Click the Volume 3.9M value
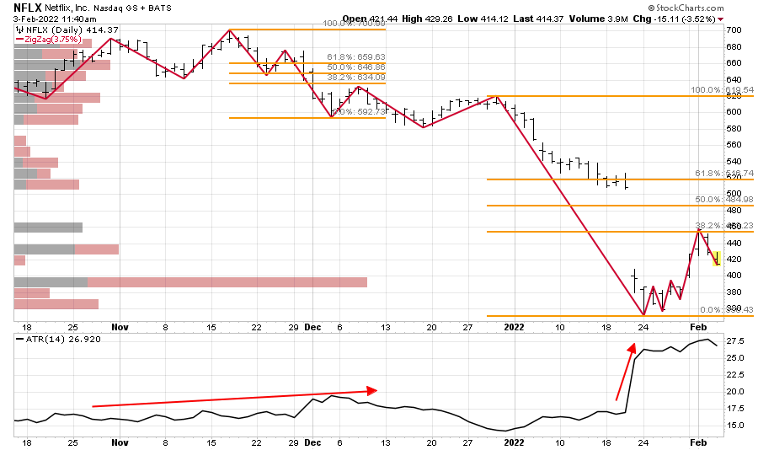This screenshot has height=450, width=758. pos(599,19)
